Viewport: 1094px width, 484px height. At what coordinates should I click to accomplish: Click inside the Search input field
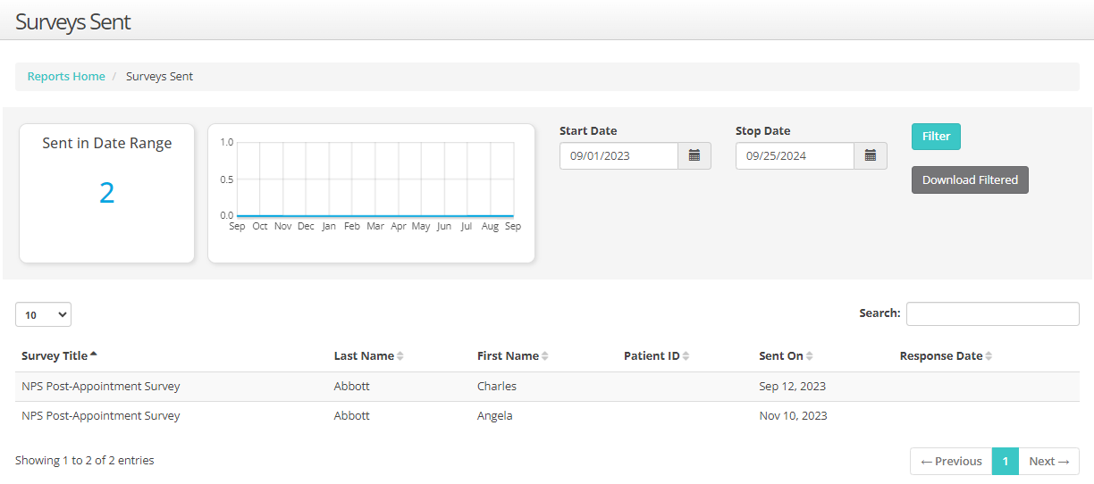[992, 313]
